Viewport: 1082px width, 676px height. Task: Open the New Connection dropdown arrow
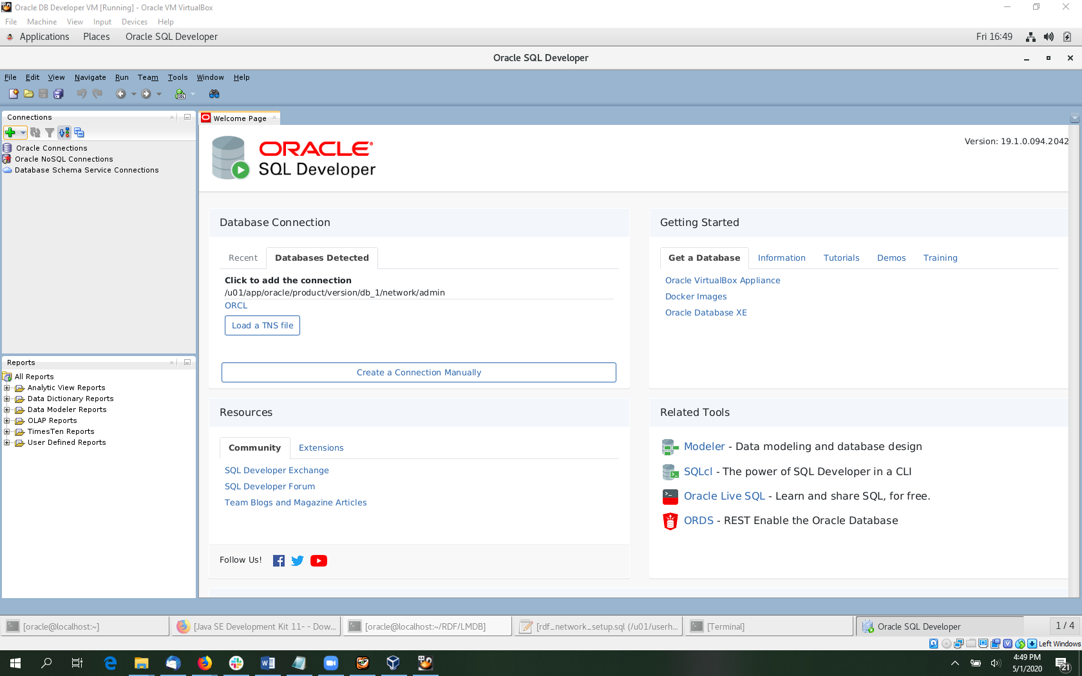click(23, 133)
